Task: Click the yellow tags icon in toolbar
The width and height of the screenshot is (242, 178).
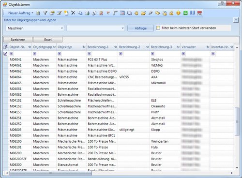Action: 157,13
